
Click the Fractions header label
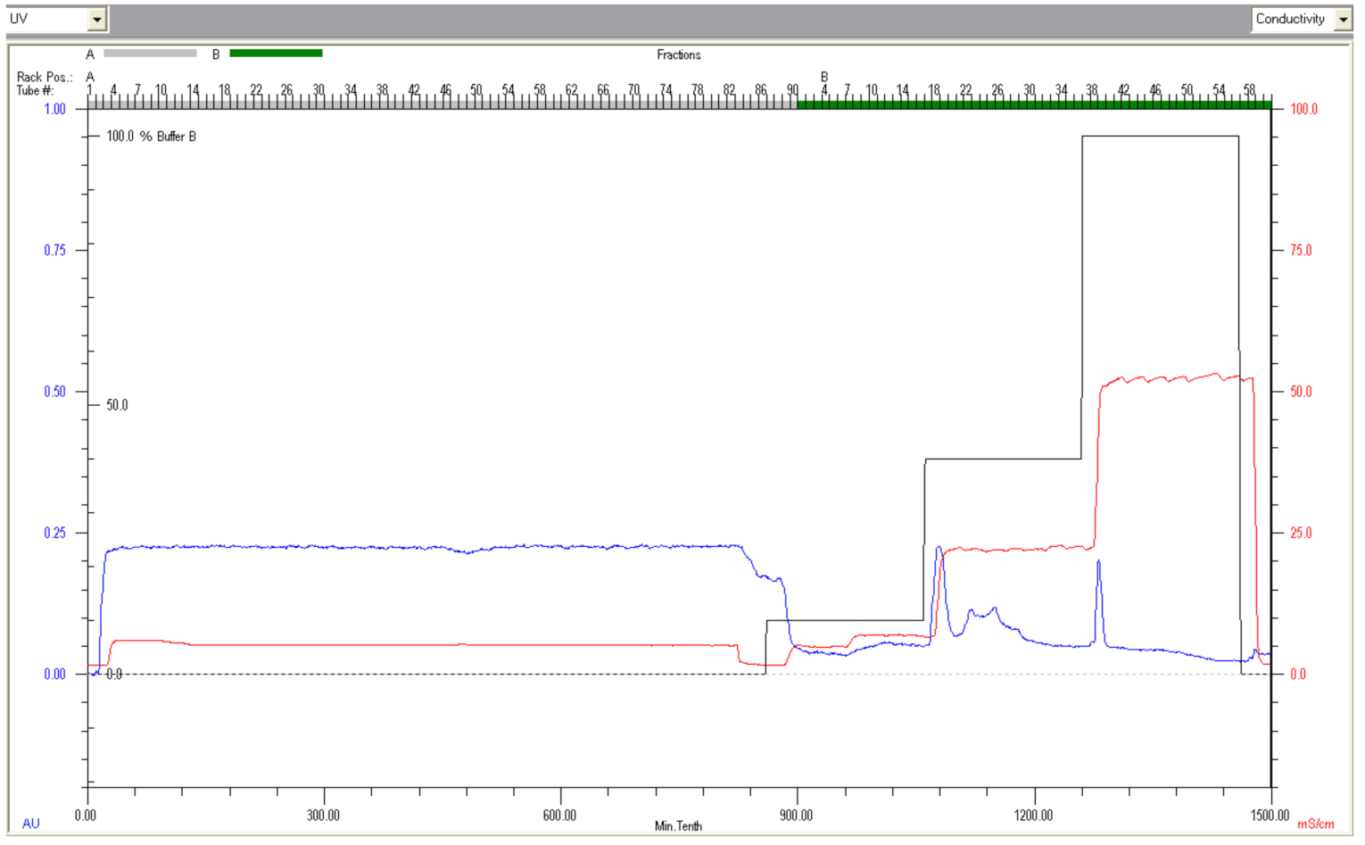click(678, 55)
